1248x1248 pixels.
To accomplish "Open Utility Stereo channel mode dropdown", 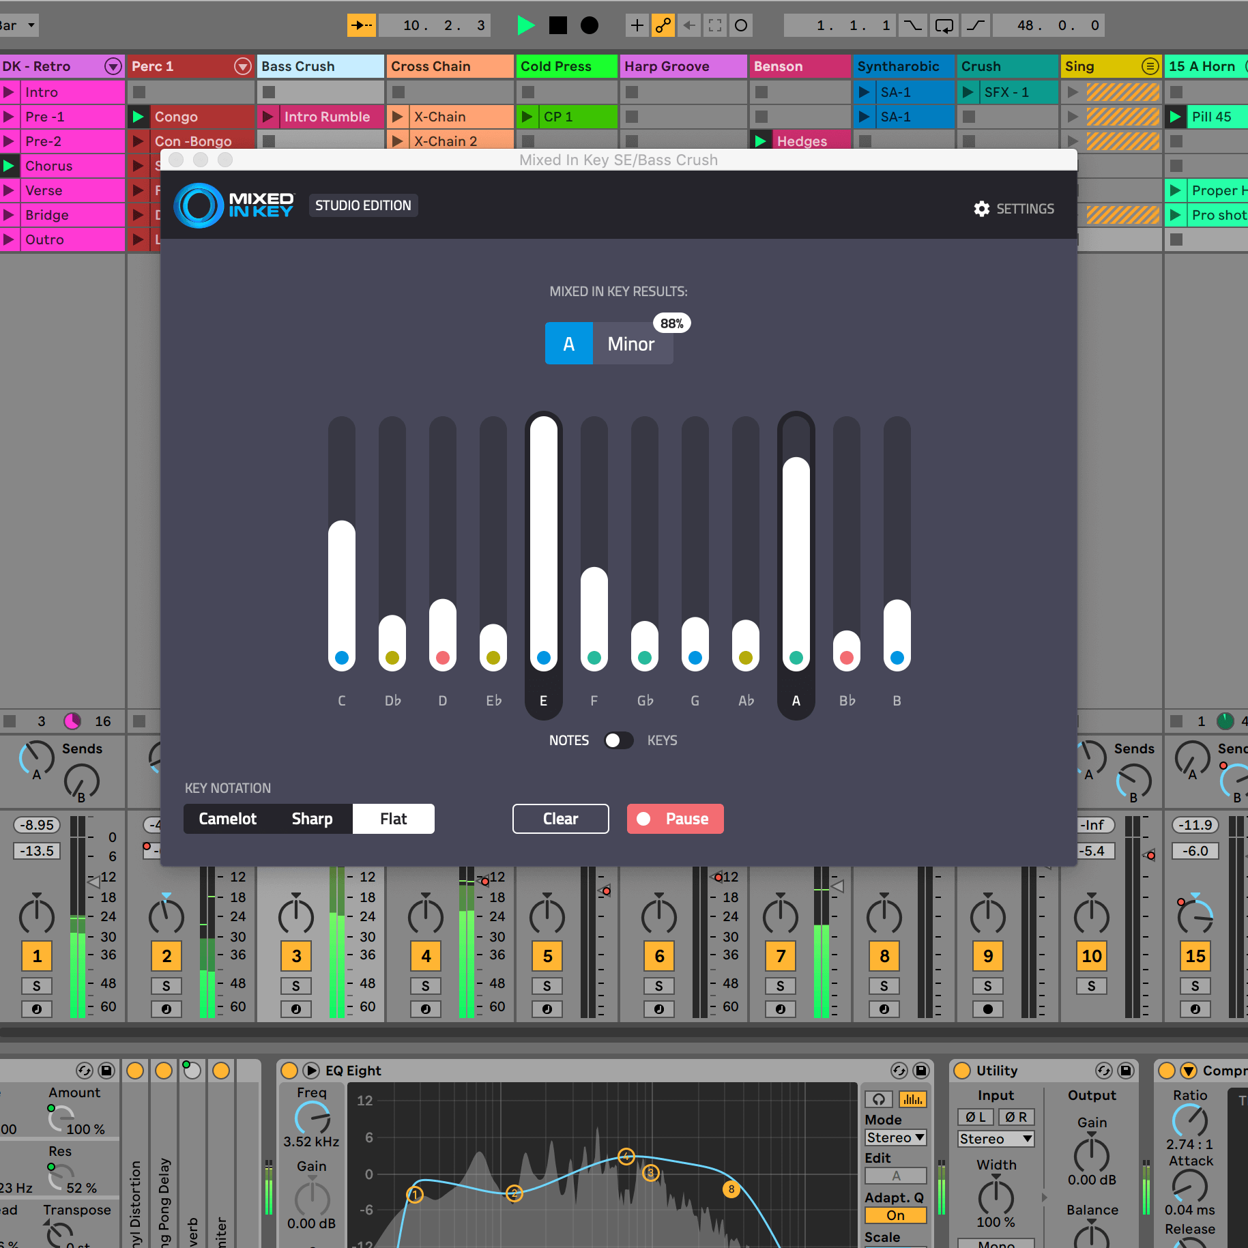I will click(996, 1139).
